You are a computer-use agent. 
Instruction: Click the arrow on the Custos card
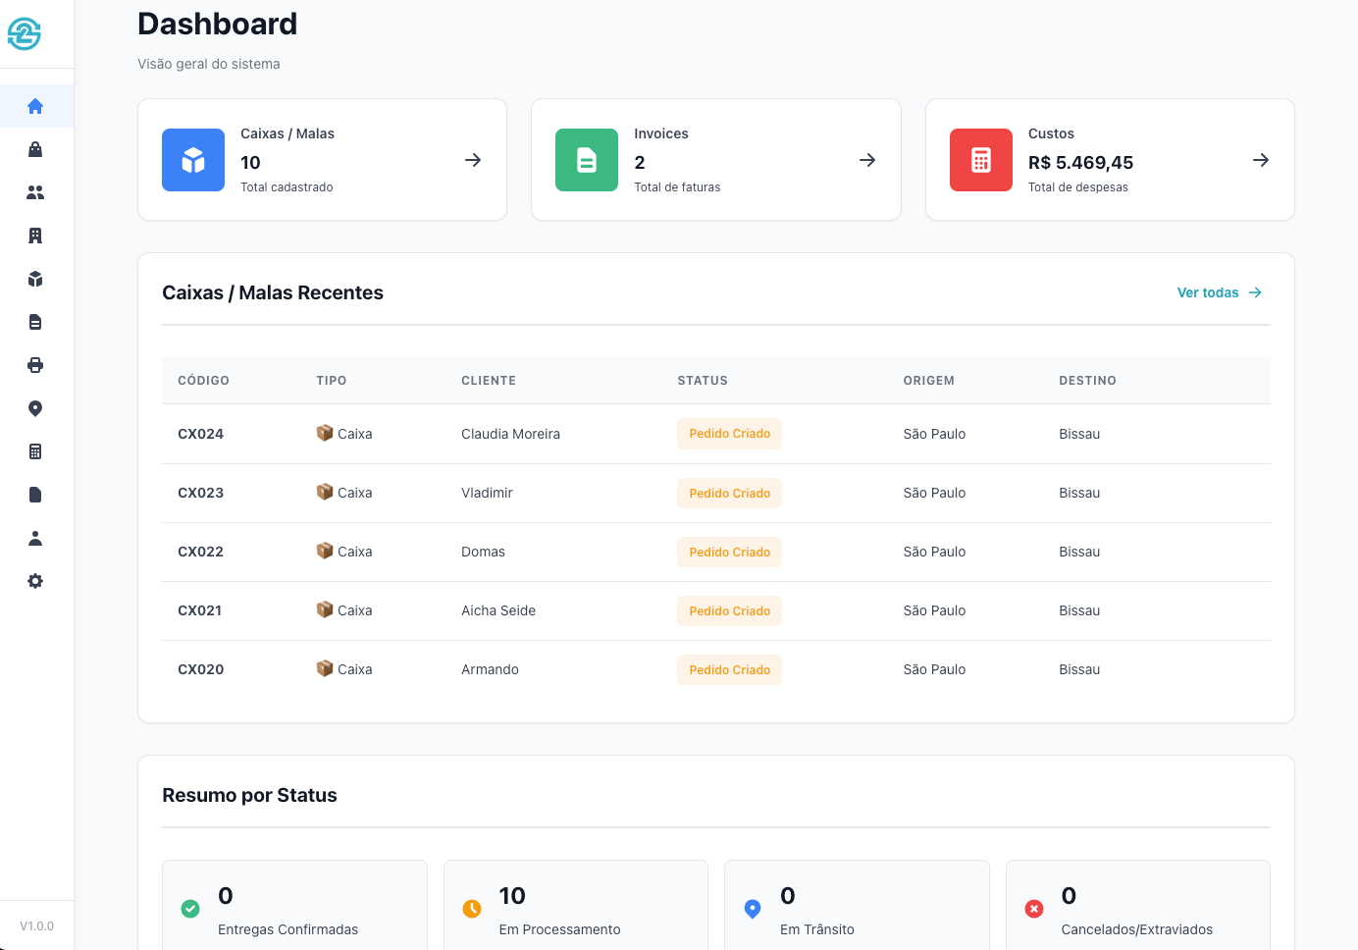pos(1261,160)
